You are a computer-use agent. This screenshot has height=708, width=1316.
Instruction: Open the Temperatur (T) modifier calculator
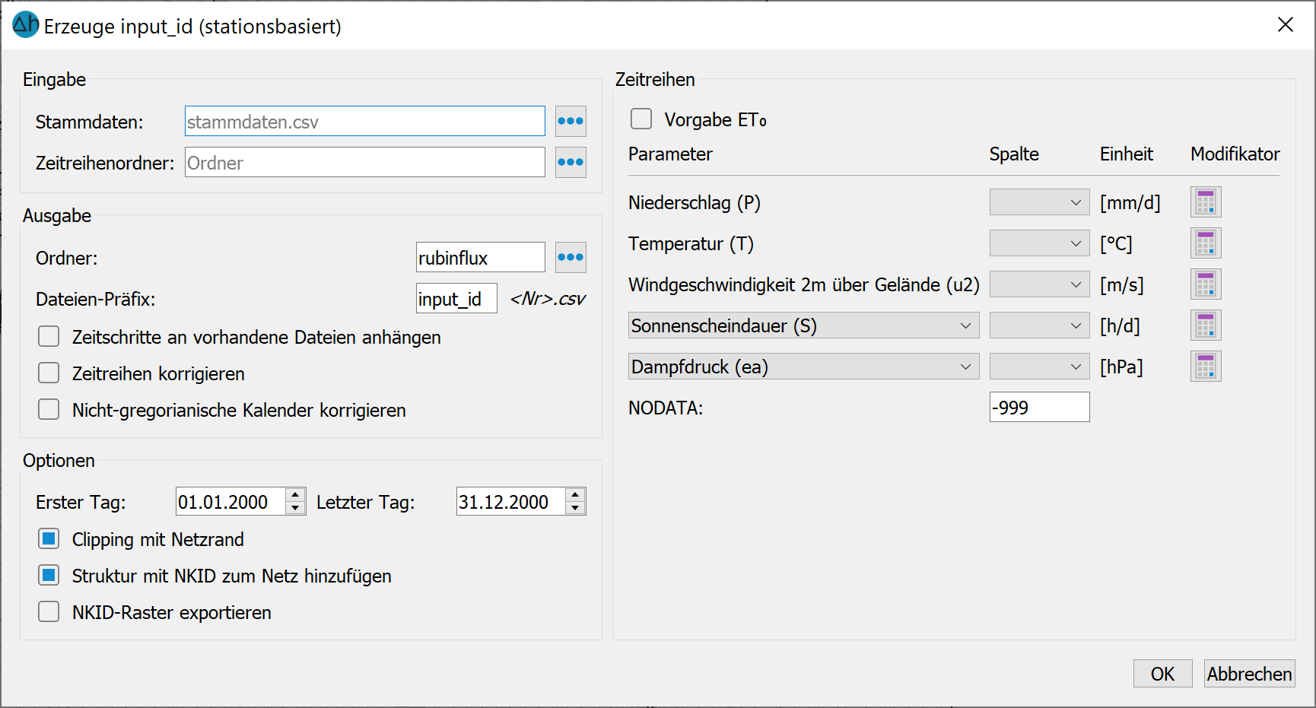pos(1206,243)
